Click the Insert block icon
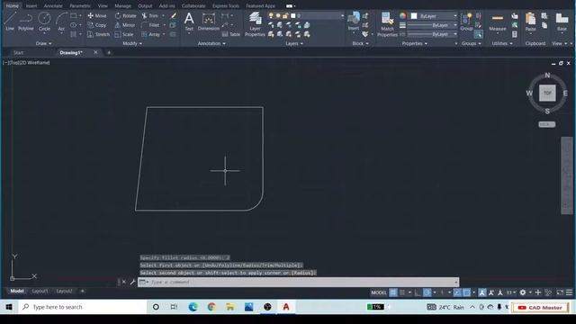Viewport: 576px width, 324px height. coord(354,21)
